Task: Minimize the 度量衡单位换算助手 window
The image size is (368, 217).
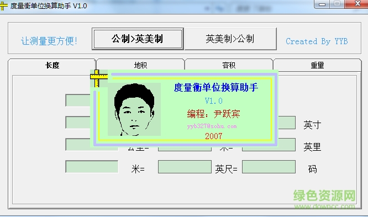Action: (x=322, y=4)
